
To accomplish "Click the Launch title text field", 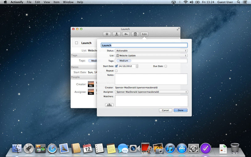I will [x=144, y=45].
